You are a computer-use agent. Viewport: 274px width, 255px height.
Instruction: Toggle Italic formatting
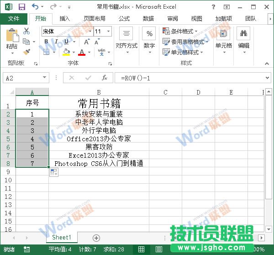[56, 42]
